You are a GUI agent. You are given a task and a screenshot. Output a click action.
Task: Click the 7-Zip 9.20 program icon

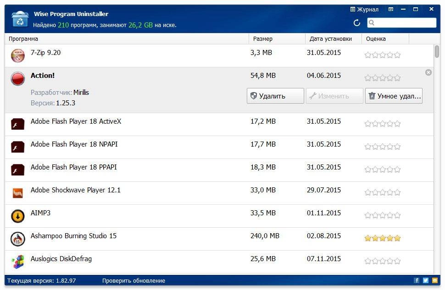(x=17, y=55)
